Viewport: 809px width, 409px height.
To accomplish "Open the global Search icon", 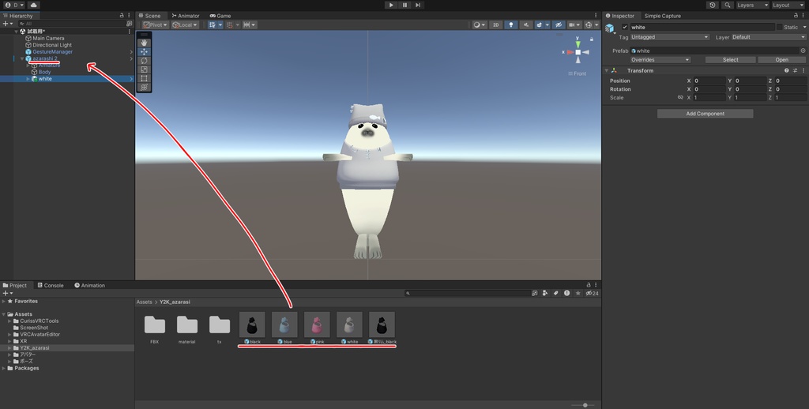I will pos(728,5).
